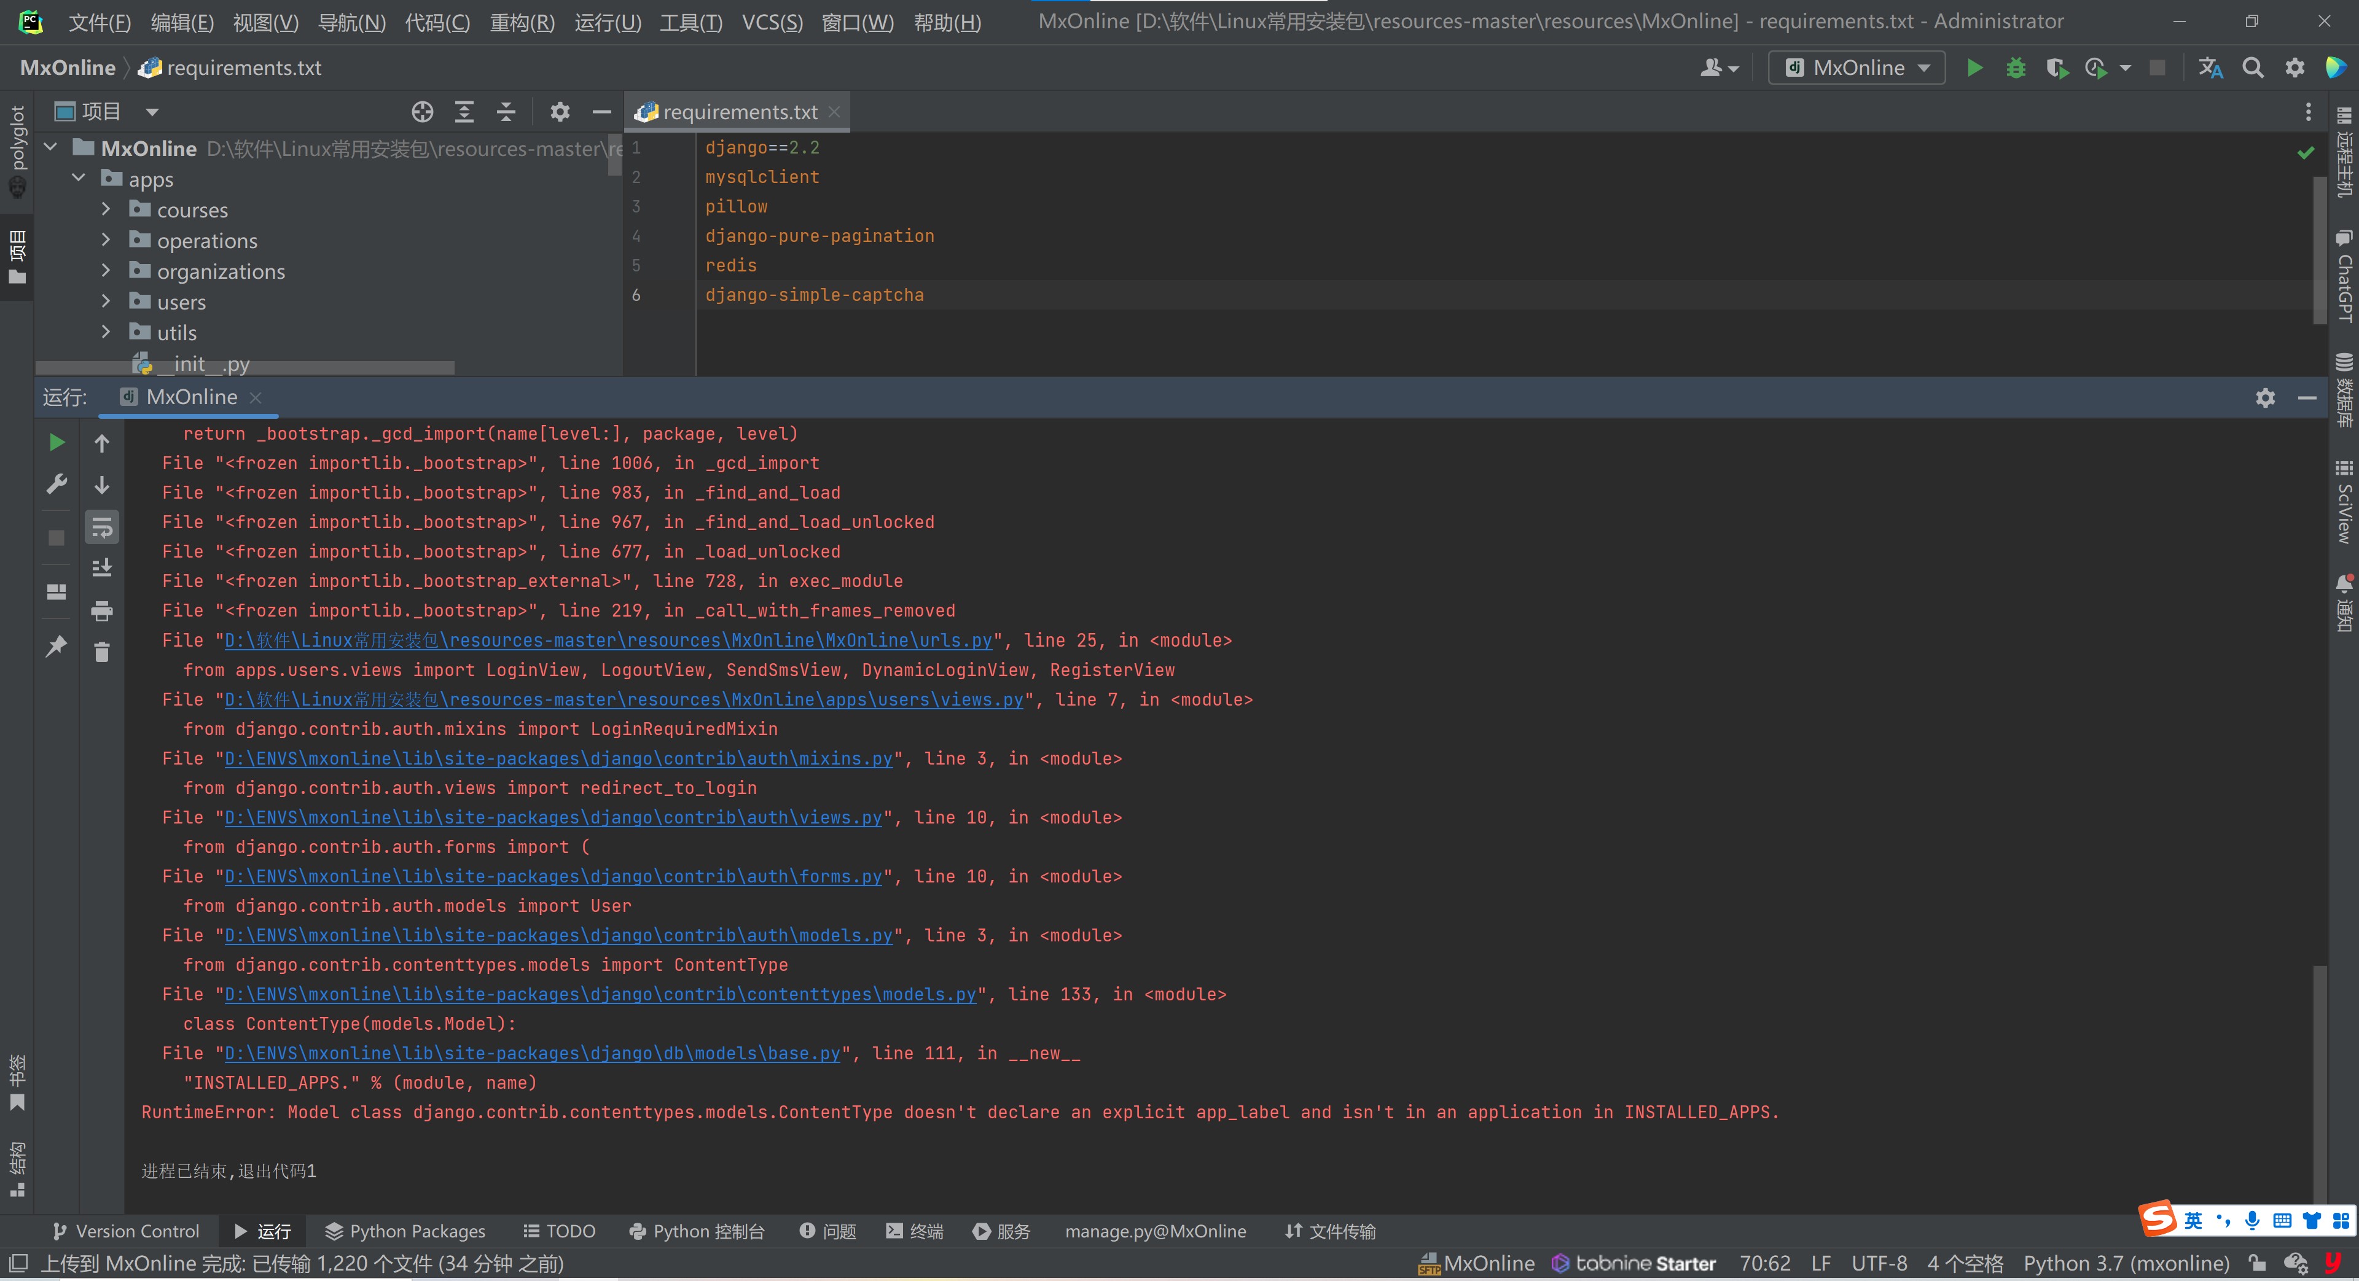Pin the run tab
This screenshot has width=2359, height=1281.
click(x=57, y=645)
